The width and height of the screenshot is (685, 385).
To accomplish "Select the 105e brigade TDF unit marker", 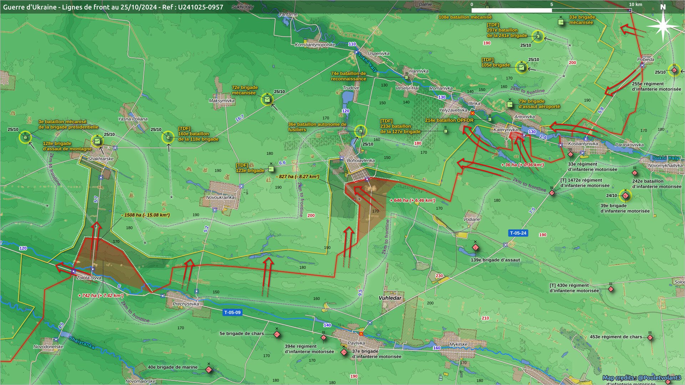I will [x=522, y=67].
